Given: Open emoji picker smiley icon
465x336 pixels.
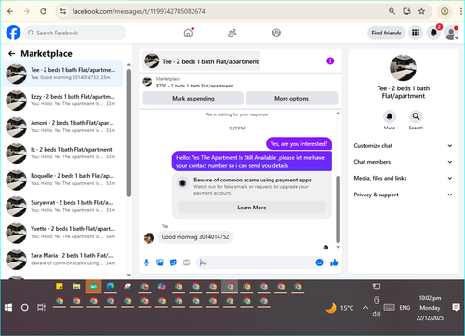Looking at the screenshot, I should (x=319, y=262).
